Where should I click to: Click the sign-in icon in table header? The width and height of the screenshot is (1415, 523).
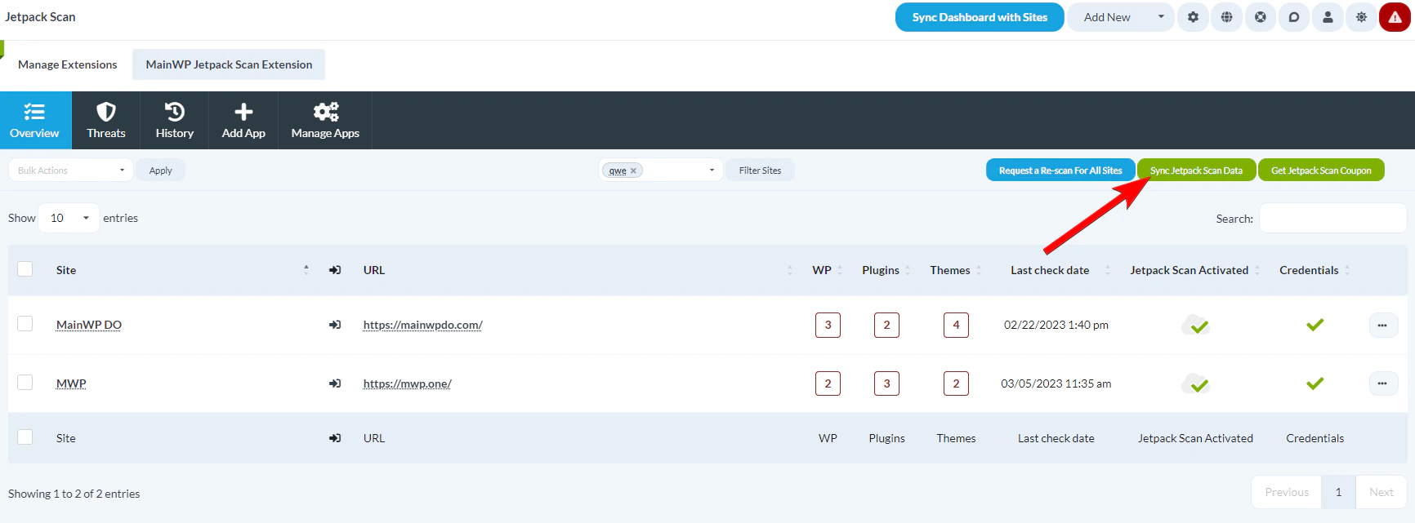coord(335,270)
